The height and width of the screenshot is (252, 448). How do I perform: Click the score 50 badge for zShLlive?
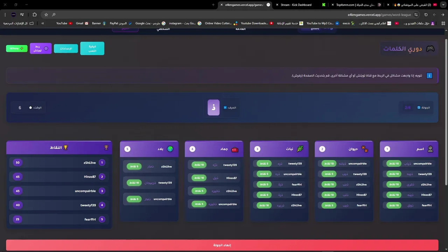point(18,163)
